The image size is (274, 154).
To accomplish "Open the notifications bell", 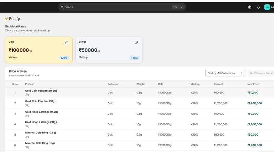I will tap(258, 7).
